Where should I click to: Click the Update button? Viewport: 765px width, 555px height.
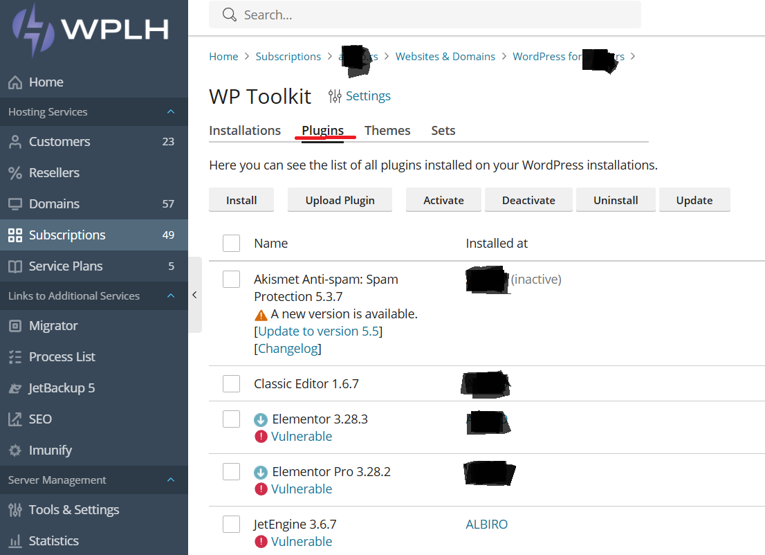coord(694,200)
